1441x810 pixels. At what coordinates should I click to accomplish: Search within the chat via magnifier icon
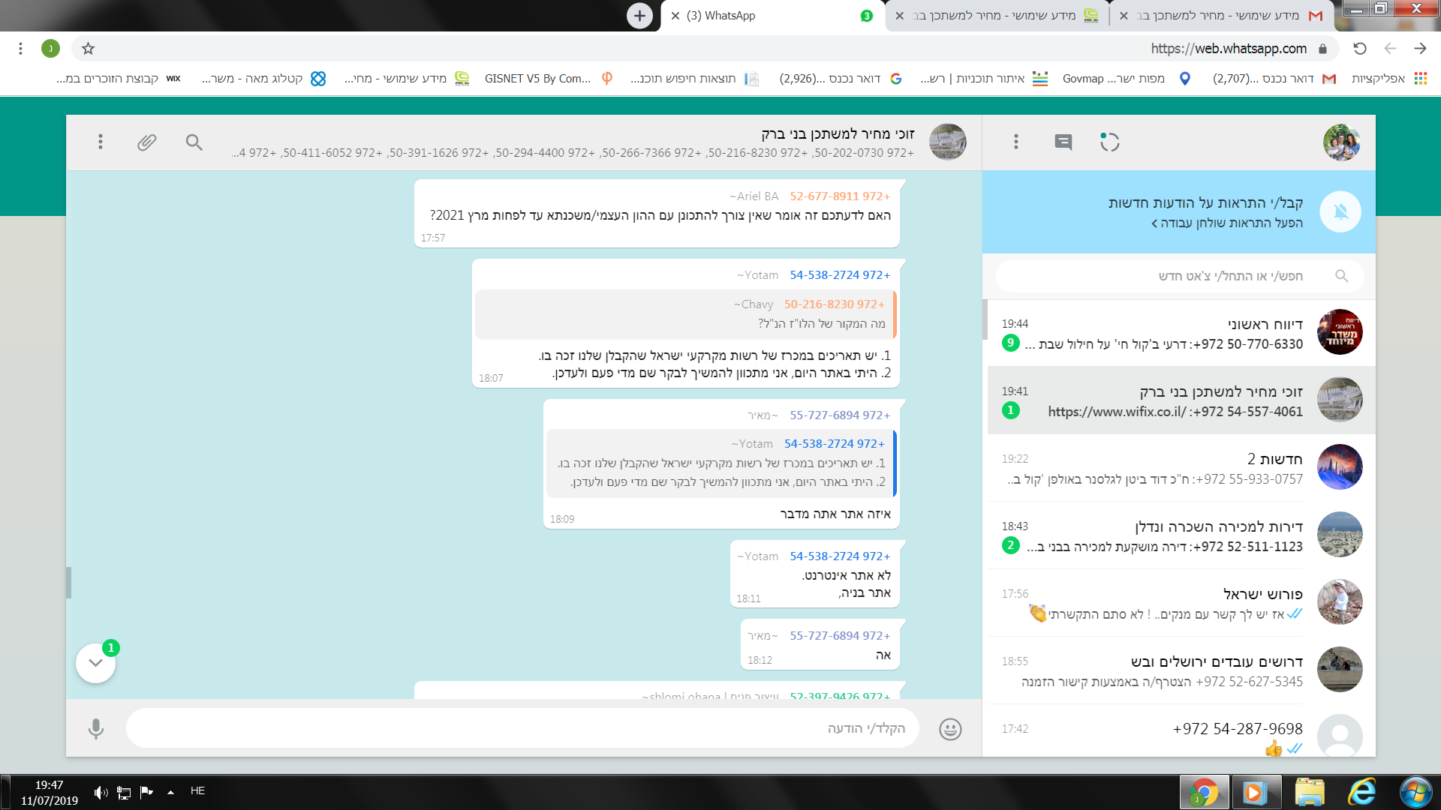pos(194,142)
